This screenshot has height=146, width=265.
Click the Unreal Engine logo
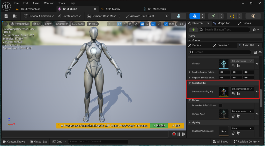coord(6,6)
